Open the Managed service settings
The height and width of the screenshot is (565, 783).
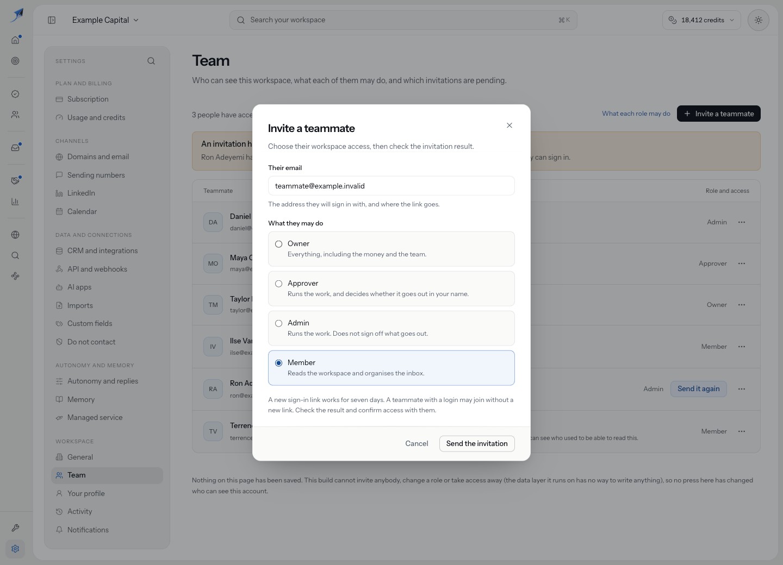(x=107, y=418)
